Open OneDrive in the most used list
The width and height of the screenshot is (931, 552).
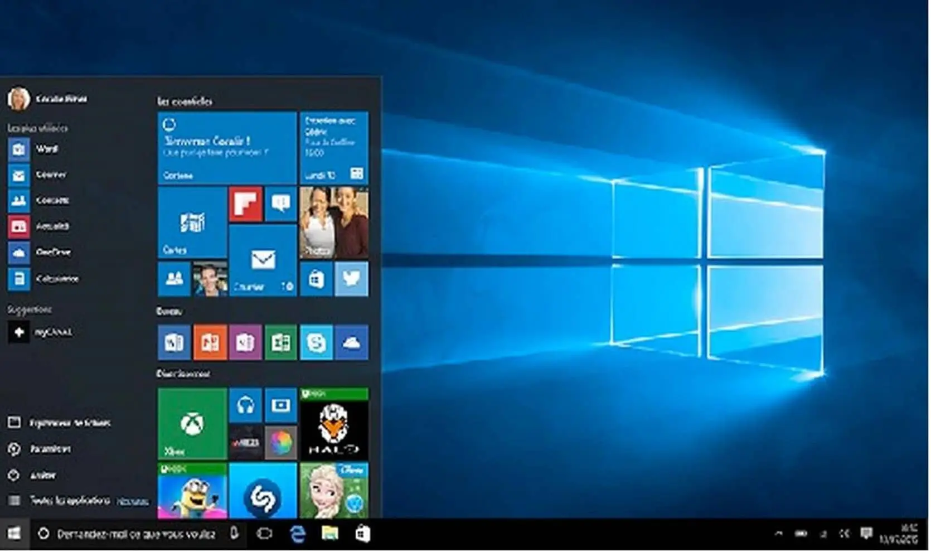pos(40,253)
